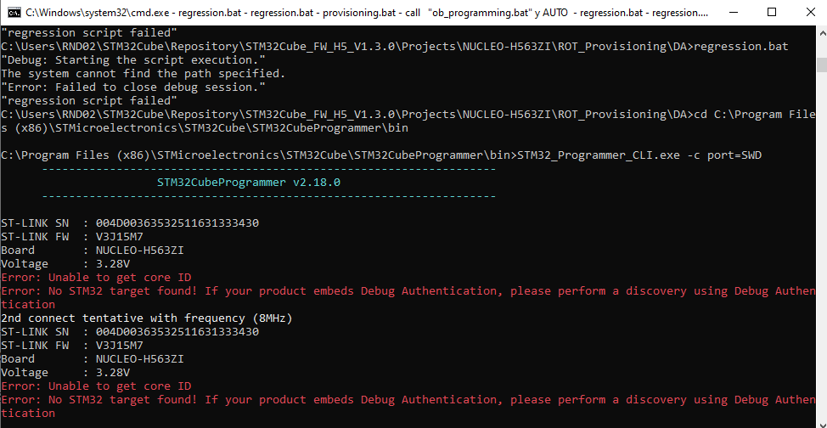The image size is (827, 428).
Task: Open the cmd.exe system menu icon
Action: (14, 12)
